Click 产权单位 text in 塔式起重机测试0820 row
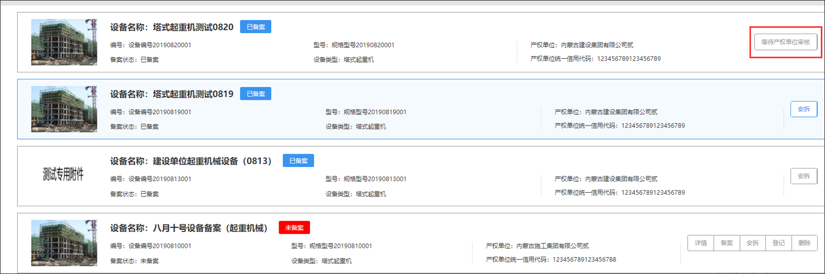This screenshot has height=274, width=825. click(x=582, y=45)
